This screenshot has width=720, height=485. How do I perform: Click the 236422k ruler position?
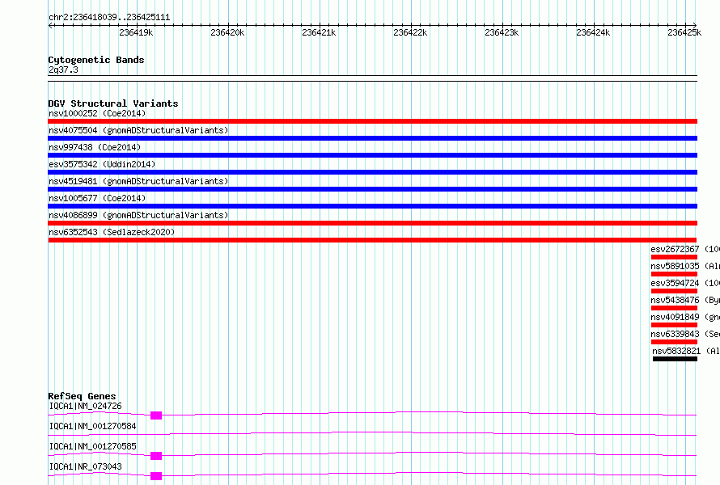pyautogui.click(x=410, y=32)
